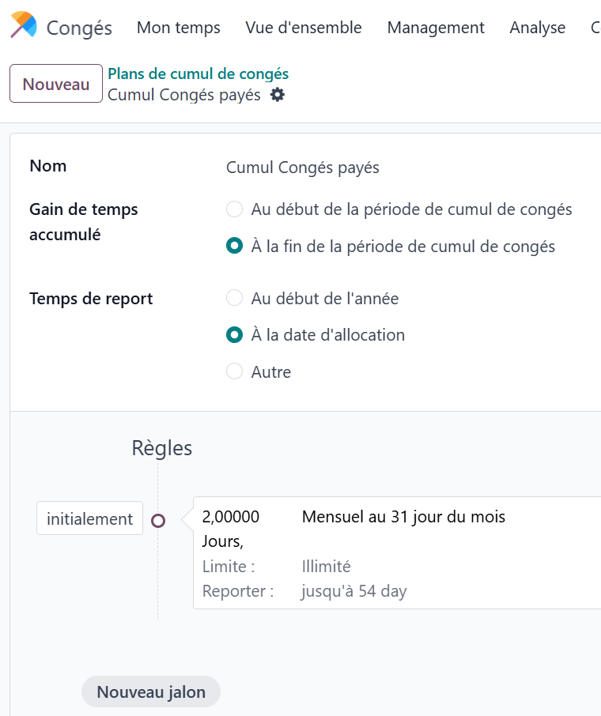This screenshot has height=716, width=601.
Task: Open the Analyse menu
Action: (538, 28)
